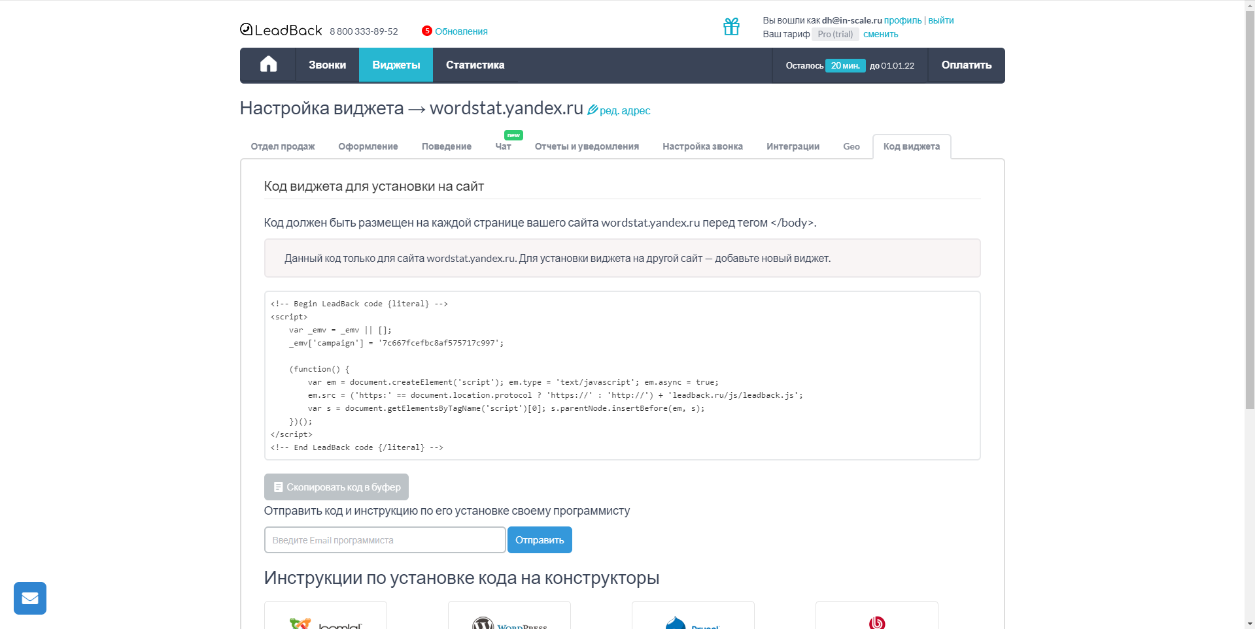
Task: Go to Статистика section
Action: [x=475, y=65]
